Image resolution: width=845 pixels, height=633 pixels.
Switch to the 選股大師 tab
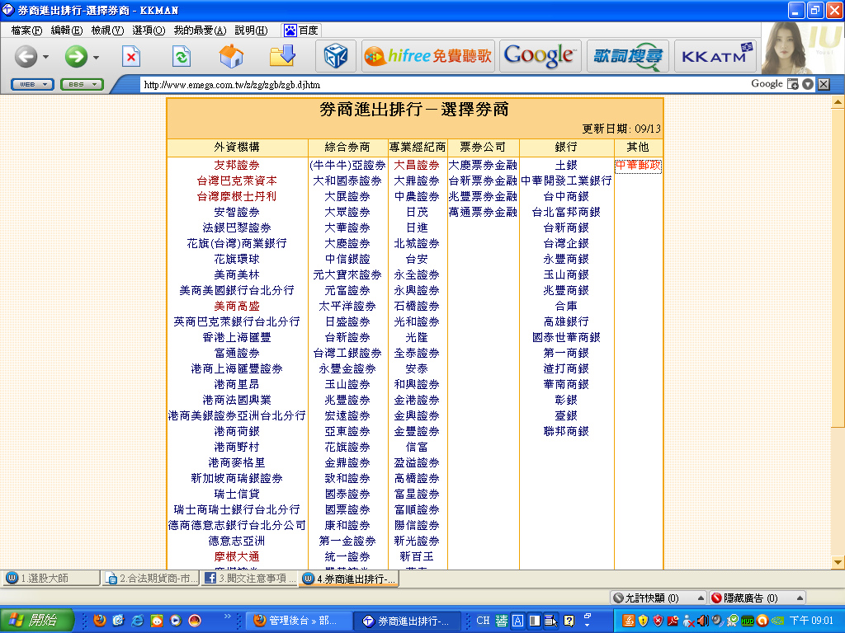pos(50,578)
